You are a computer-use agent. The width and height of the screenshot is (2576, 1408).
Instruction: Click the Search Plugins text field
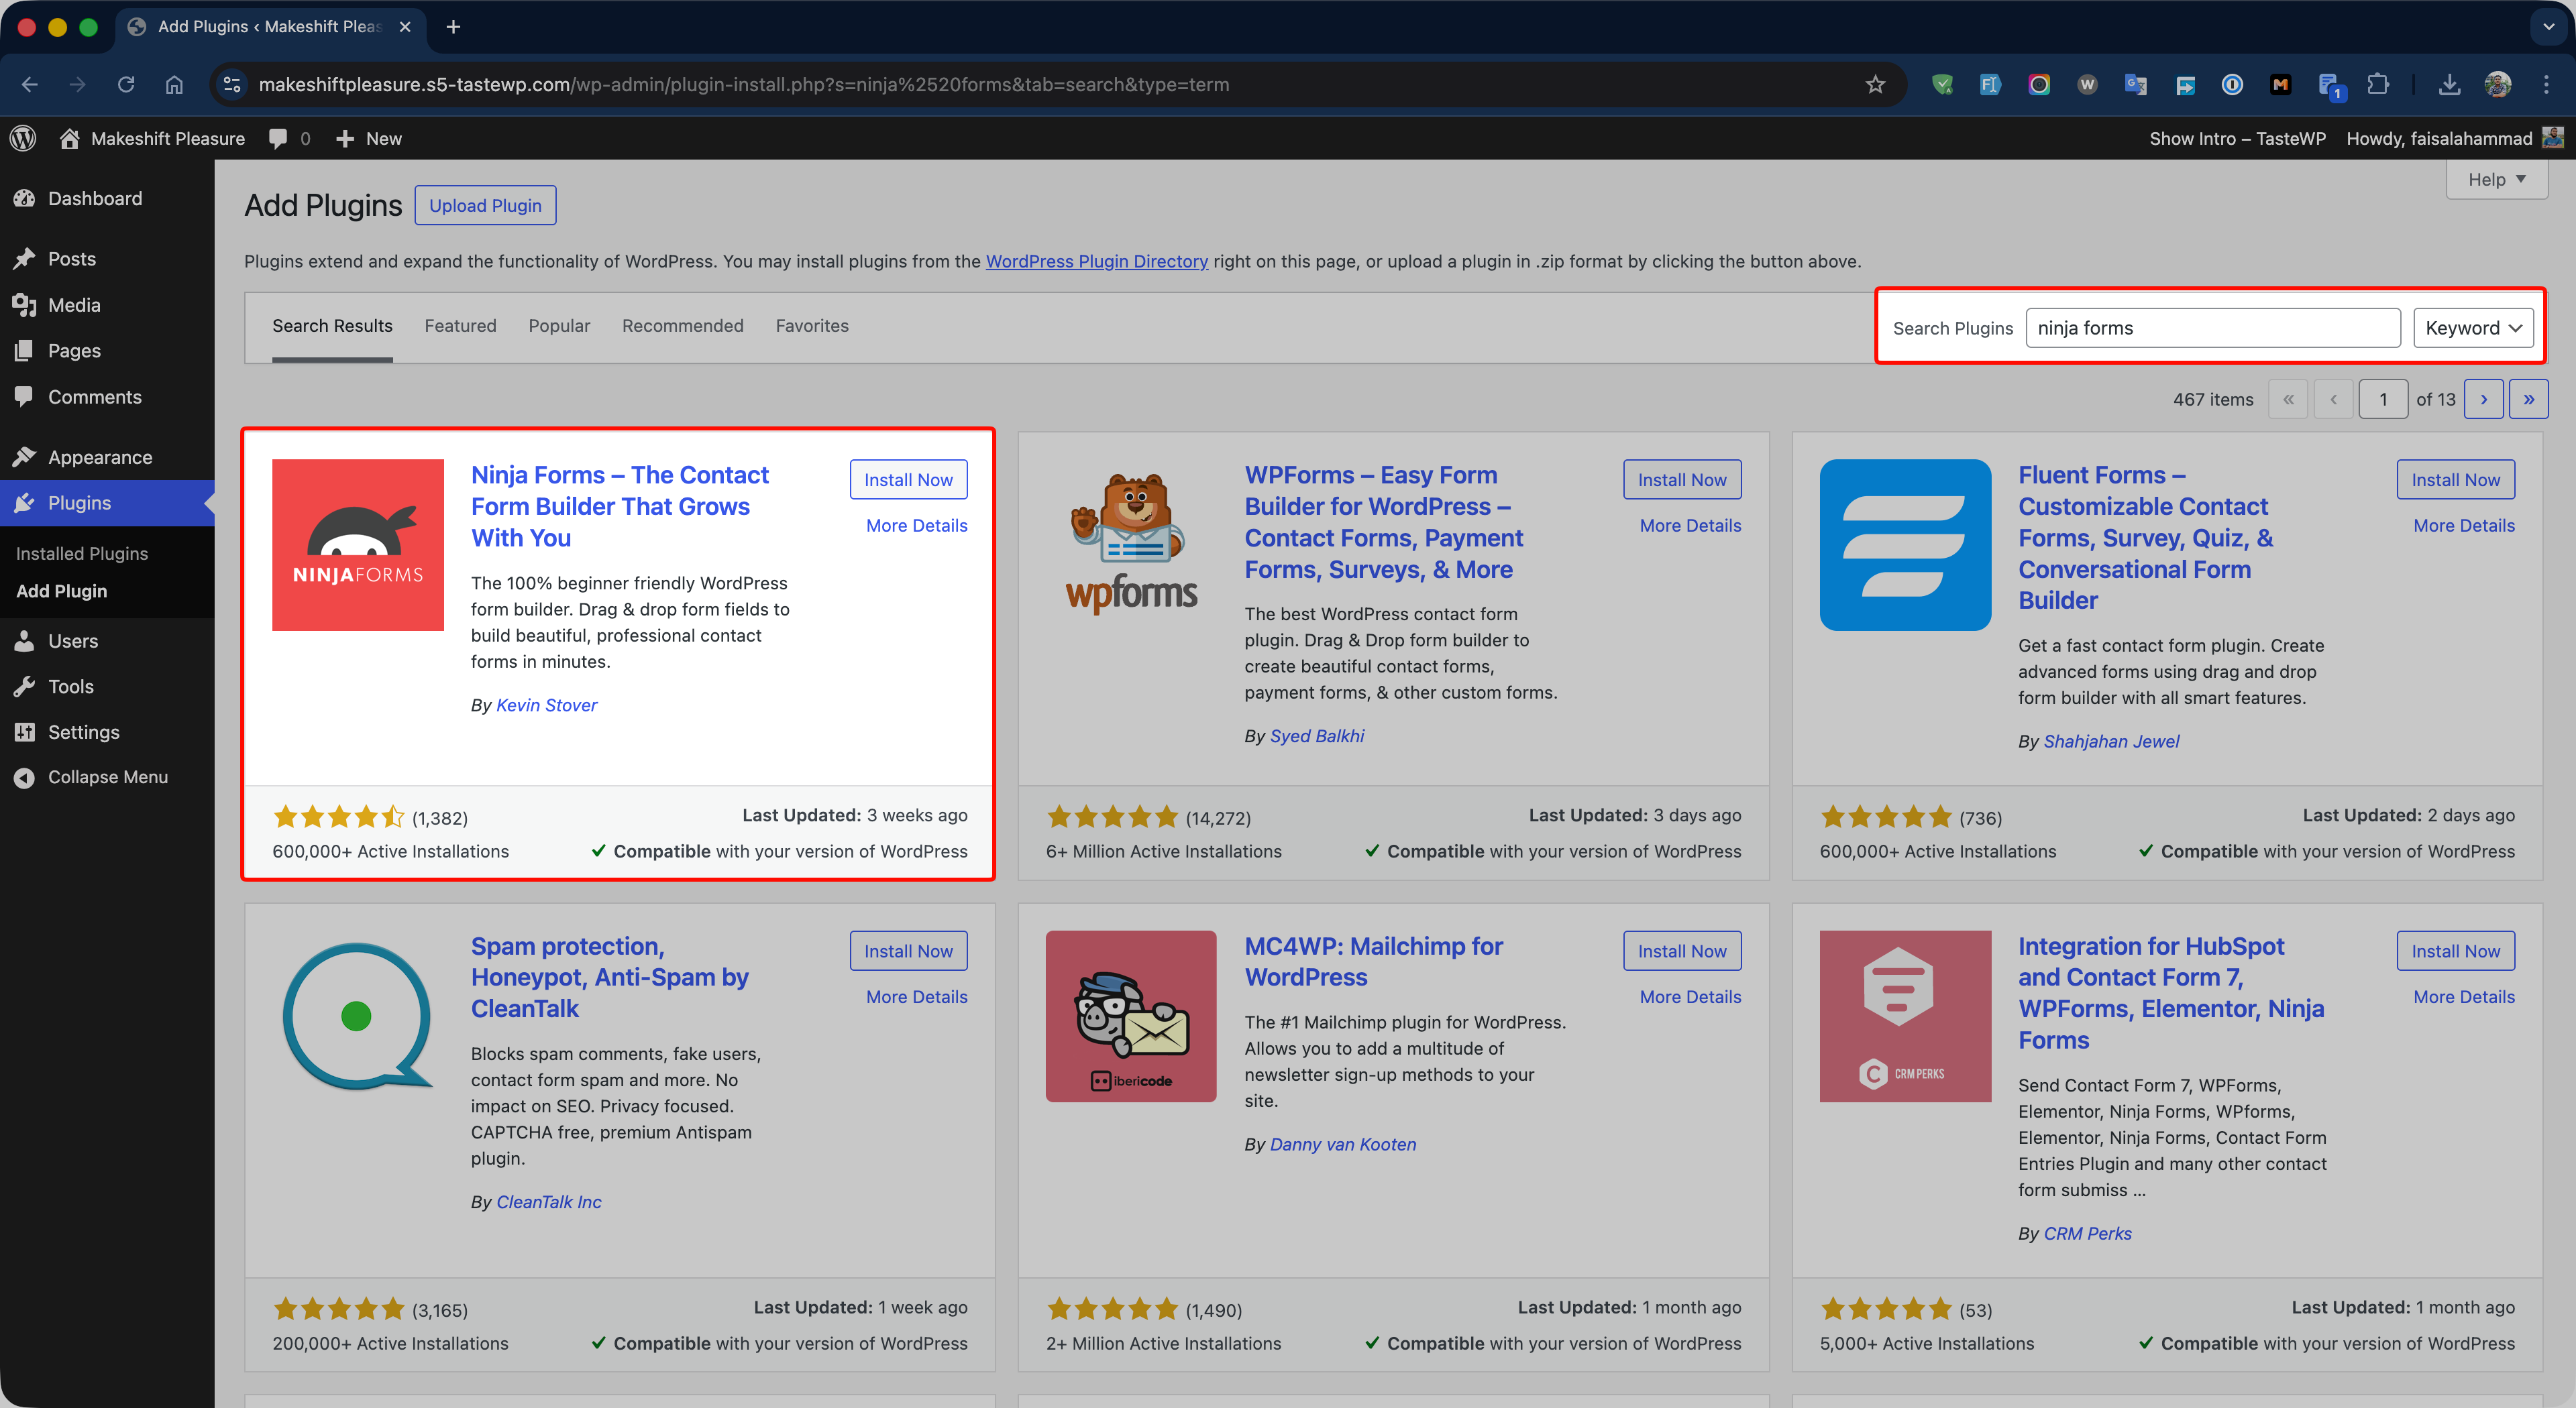2212,328
